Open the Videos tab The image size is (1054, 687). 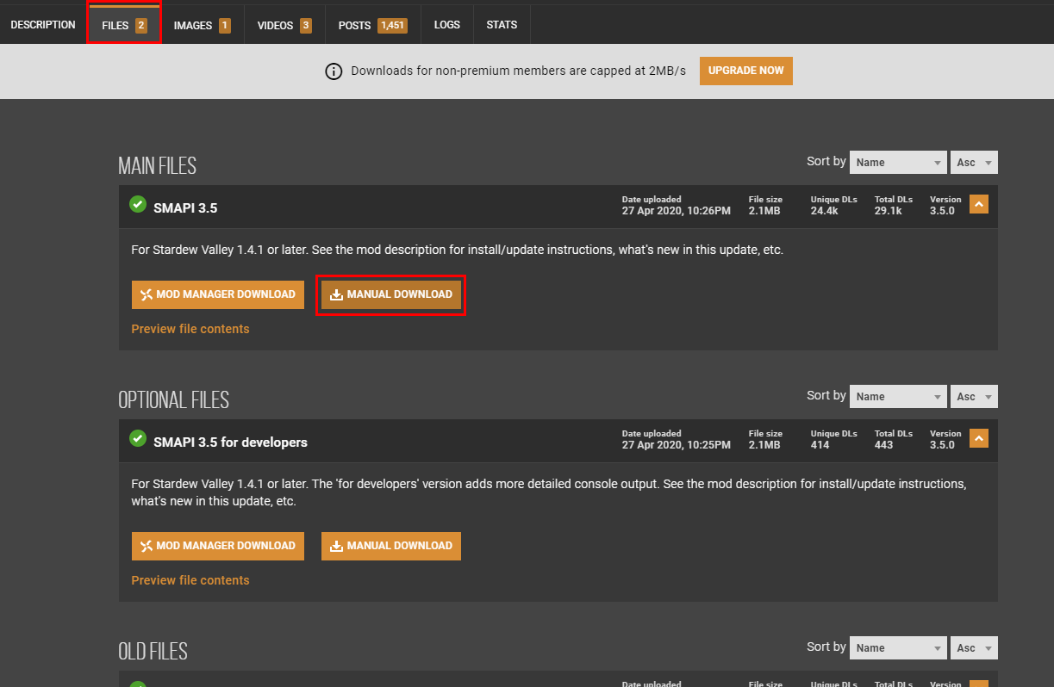284,26
